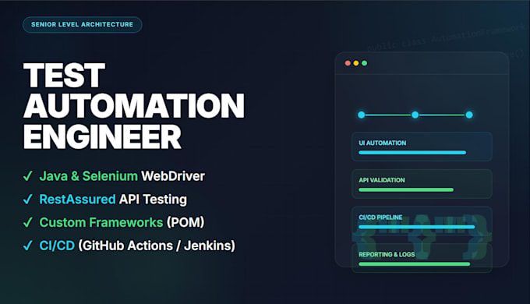Click checkmark beside CI/CD GitHub Actions
The image size is (530, 304).
28,246
